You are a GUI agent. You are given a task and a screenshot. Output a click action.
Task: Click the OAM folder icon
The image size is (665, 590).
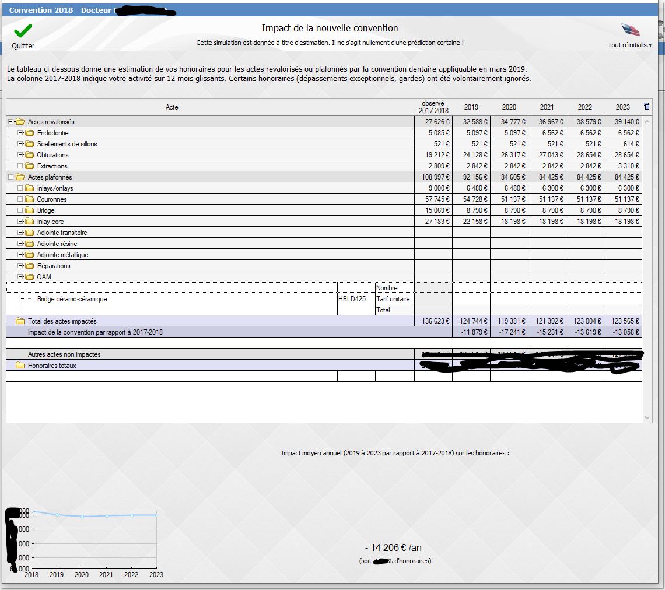coord(29,276)
